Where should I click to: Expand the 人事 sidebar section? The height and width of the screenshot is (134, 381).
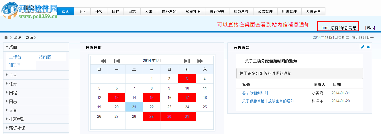click(36, 110)
